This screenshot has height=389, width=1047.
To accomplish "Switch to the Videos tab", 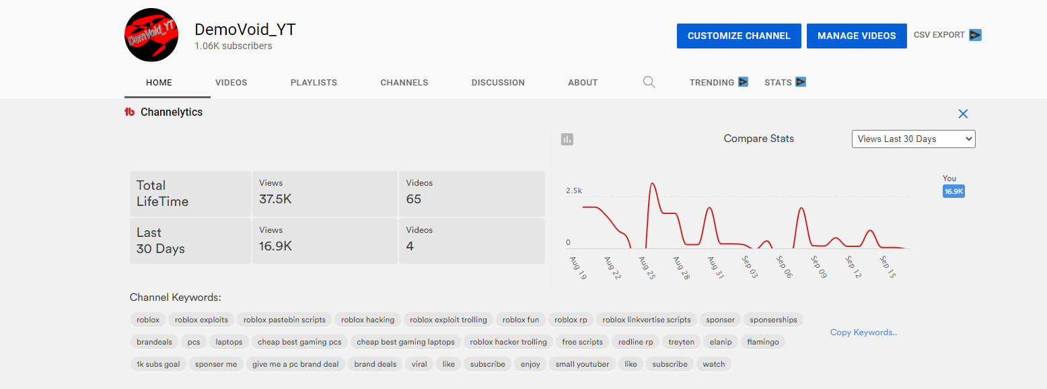I will tap(231, 83).
